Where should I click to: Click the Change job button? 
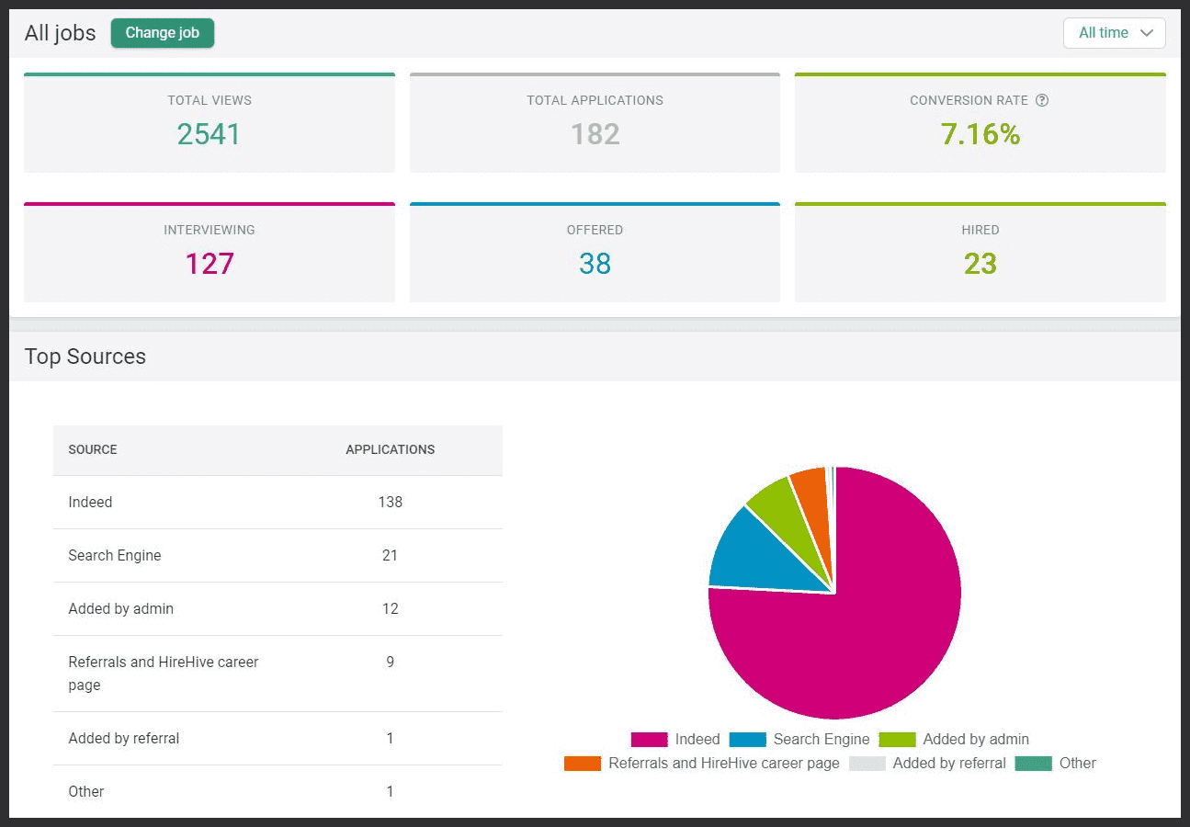[163, 33]
